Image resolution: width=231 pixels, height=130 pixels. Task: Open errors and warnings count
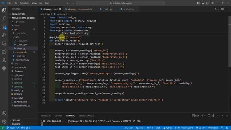click(26, 128)
